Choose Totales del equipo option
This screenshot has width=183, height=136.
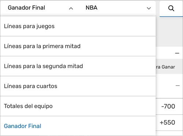click(78, 106)
